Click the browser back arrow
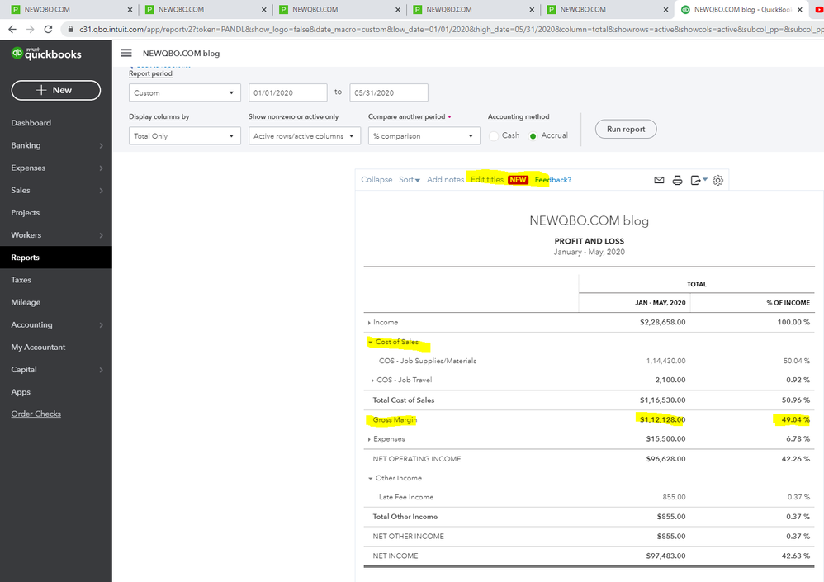824x582 pixels. click(12, 29)
